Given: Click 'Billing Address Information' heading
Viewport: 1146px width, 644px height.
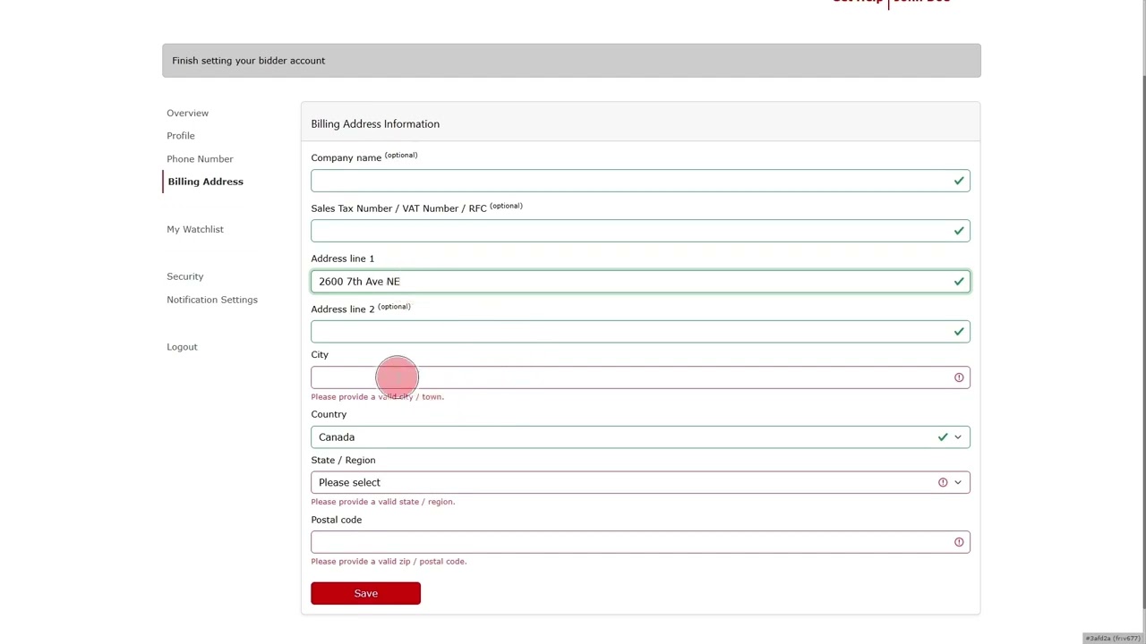Looking at the screenshot, I should pos(375,124).
